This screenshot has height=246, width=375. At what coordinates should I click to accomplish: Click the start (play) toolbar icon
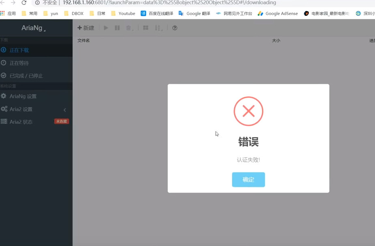coord(106,28)
